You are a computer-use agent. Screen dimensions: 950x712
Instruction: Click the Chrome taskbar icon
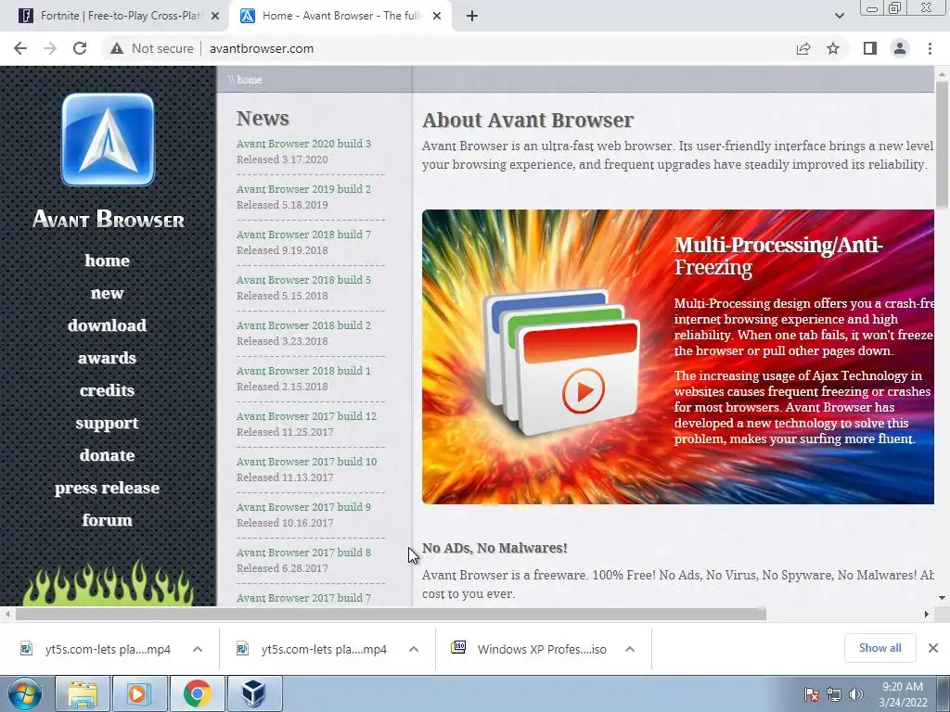(197, 693)
